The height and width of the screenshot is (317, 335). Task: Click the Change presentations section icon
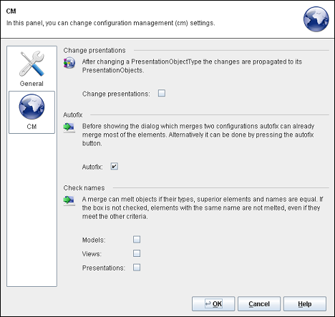click(69, 63)
